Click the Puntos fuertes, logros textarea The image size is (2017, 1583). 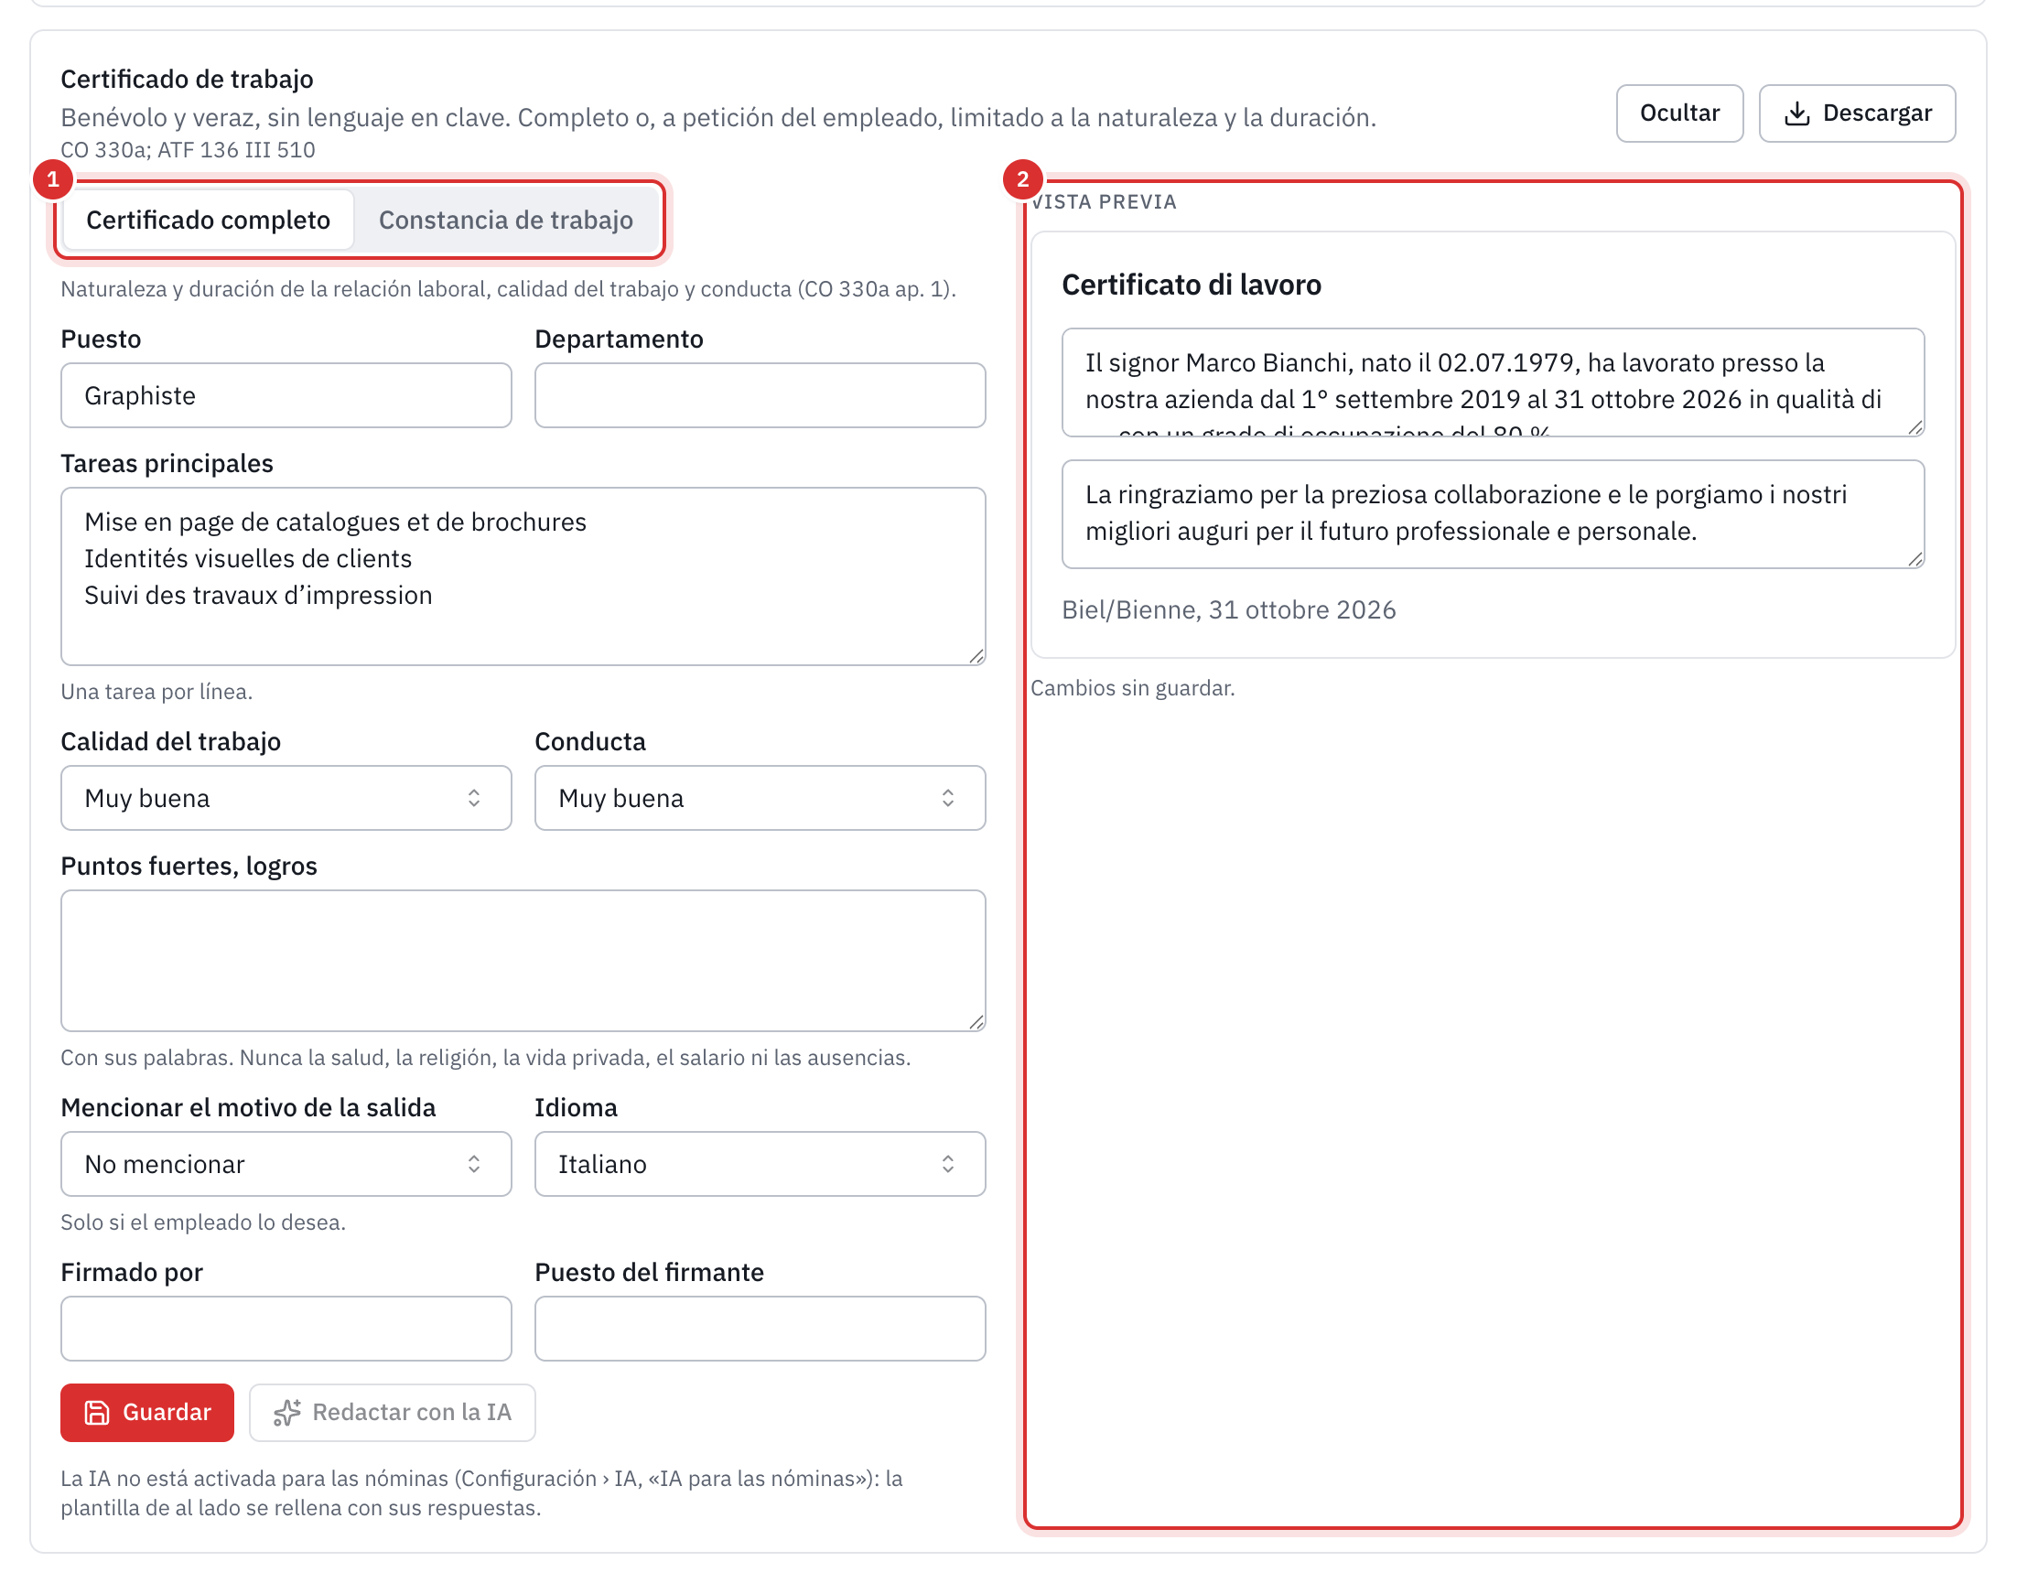point(523,960)
